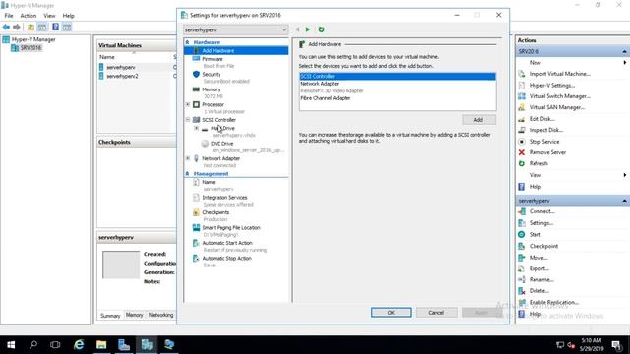Screen dimensions: 630x354
Task: Click the green refresh icon in Settings toolbar
Action: pos(321,29)
